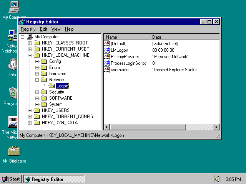Expand the Enum key
Image resolution: width=246 pixels, height=184 pixels.
[x=37, y=67]
